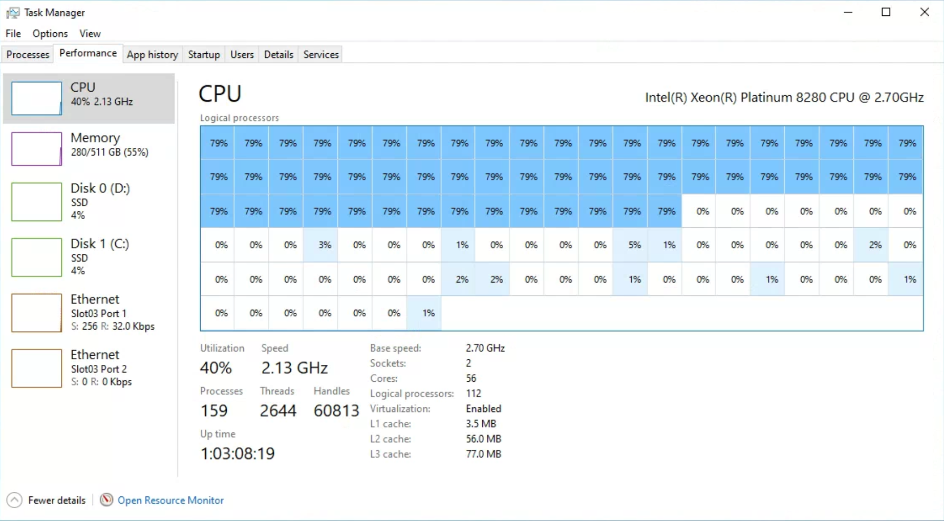Minimize the Task Manager window
The height and width of the screenshot is (521, 944).
[848, 12]
